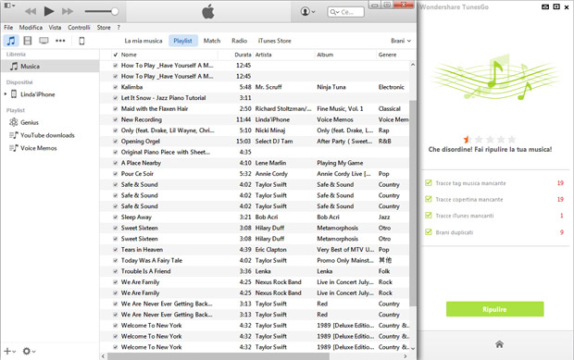
Task: Select the iPhone device icon in toolbar
Action: point(81,41)
